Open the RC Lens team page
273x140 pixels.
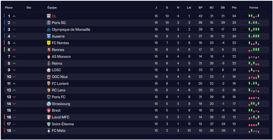(58, 90)
